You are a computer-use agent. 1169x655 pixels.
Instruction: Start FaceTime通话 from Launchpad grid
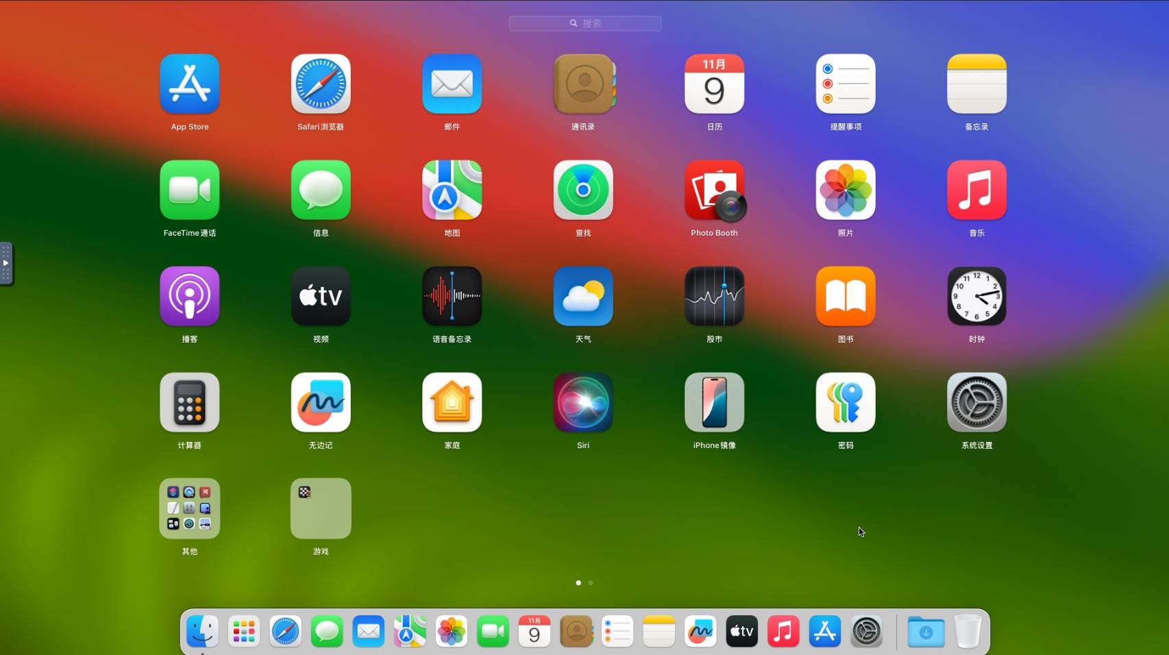pos(190,190)
